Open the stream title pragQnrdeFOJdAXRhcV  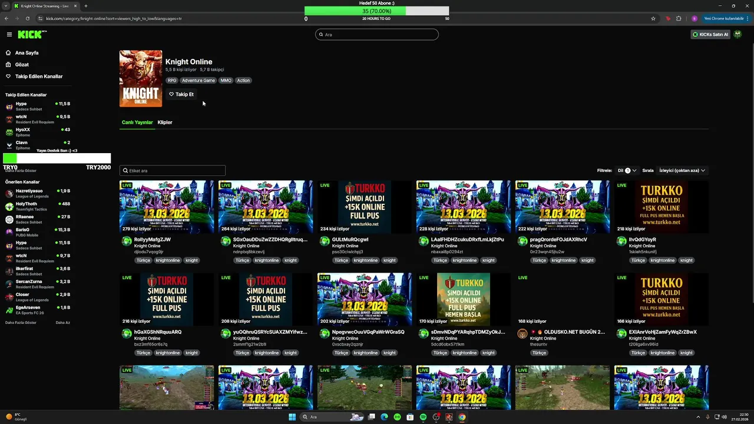coord(558,240)
